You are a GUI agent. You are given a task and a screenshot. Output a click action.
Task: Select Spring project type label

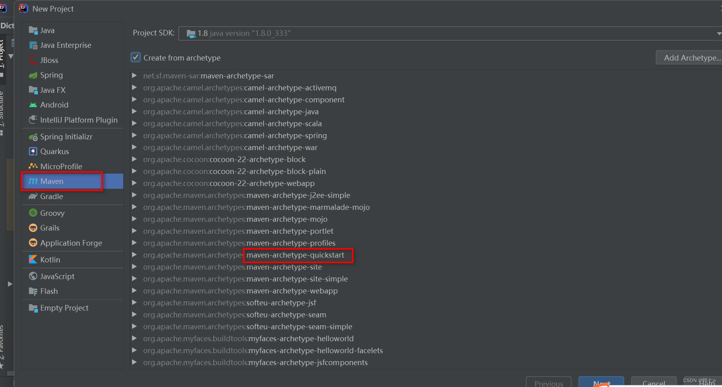51,75
